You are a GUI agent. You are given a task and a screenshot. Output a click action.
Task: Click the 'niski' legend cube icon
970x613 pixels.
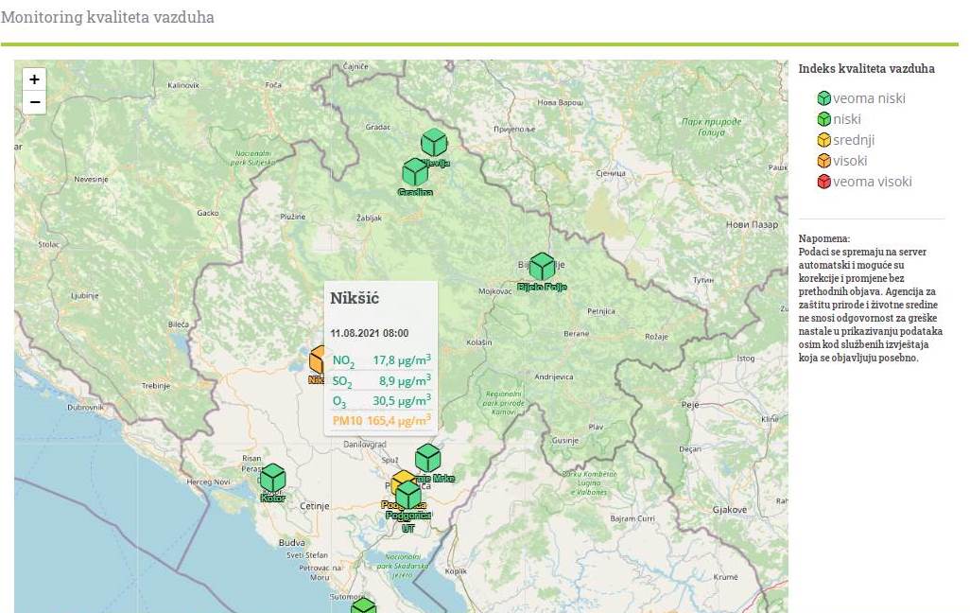coord(824,119)
